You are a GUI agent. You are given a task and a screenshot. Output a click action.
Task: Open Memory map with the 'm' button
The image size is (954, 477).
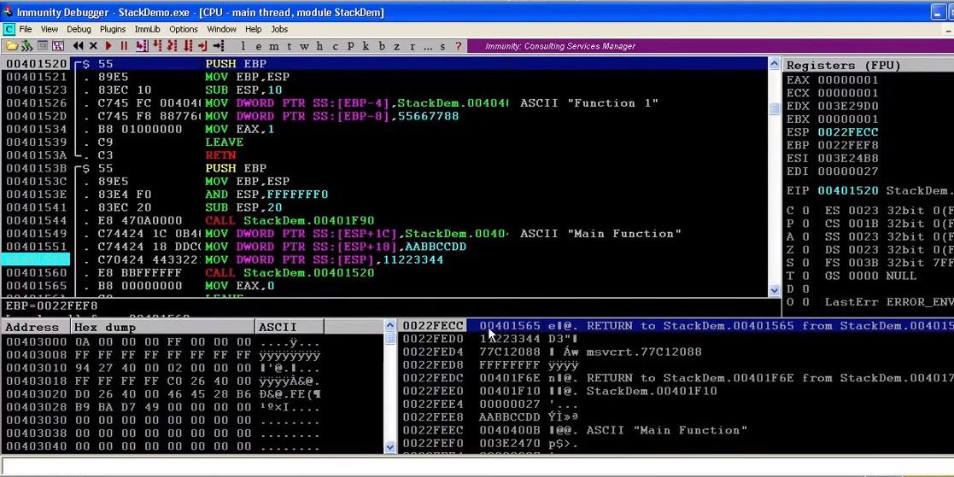point(274,45)
